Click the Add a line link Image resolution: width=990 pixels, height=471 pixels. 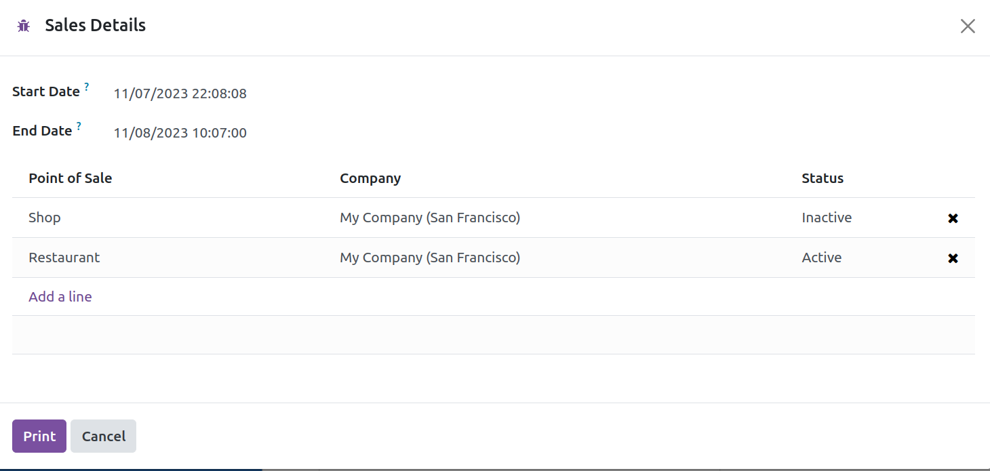pyautogui.click(x=60, y=297)
